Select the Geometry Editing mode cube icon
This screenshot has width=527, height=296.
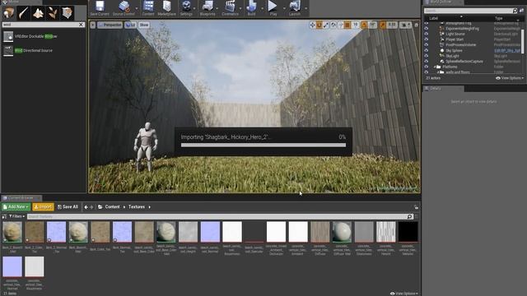[68, 13]
